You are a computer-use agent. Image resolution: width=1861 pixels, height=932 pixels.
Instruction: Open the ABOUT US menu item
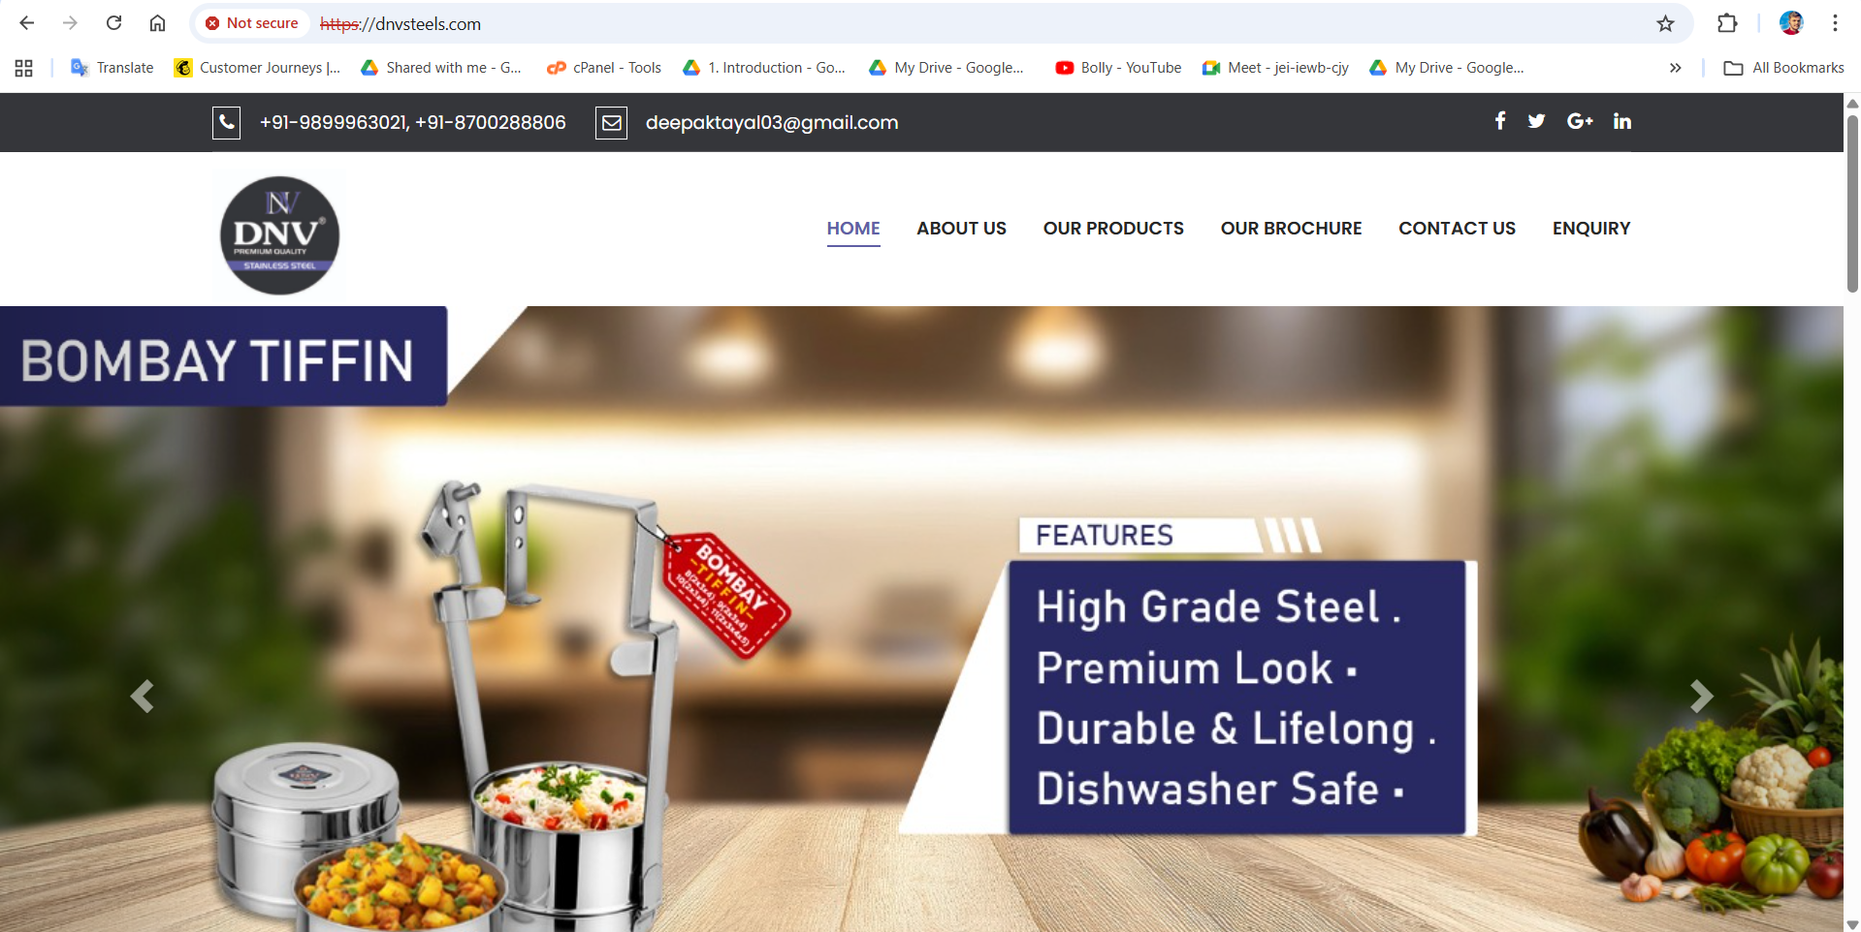961,229
